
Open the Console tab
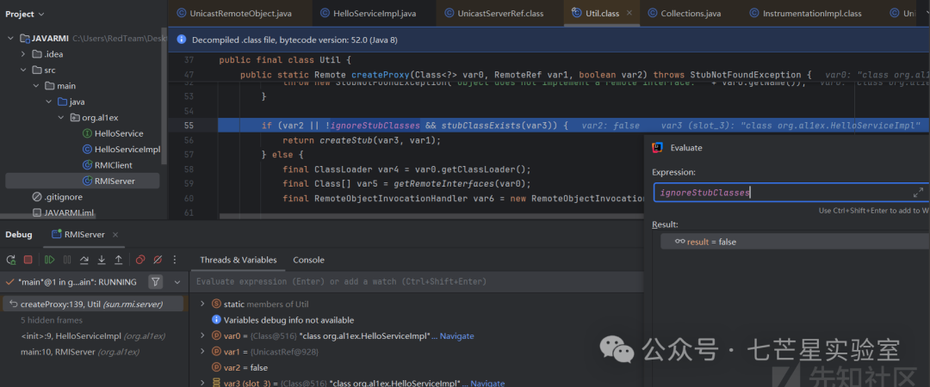(x=308, y=260)
